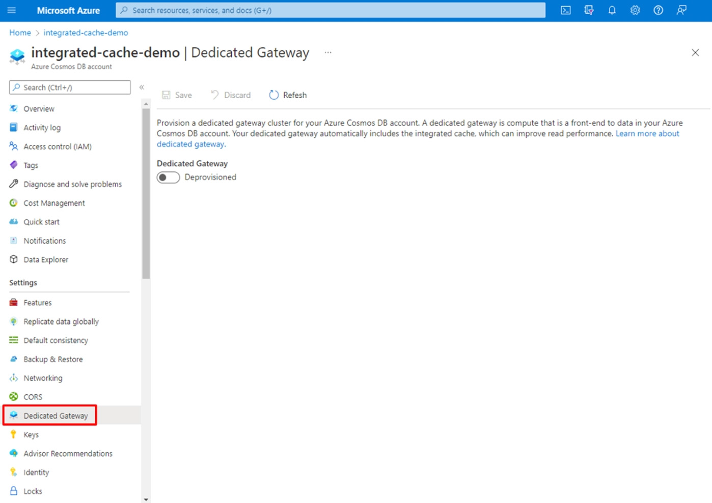712x503 pixels.
Task: Click the sidebar scrollbar down arrow
Action: (146, 499)
